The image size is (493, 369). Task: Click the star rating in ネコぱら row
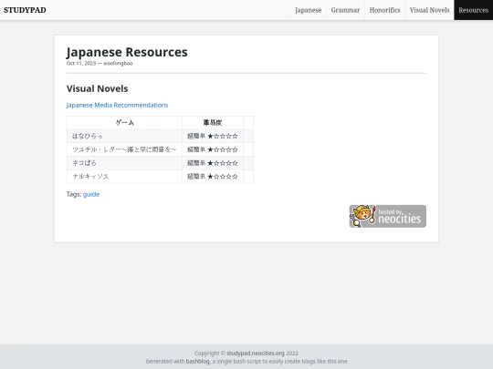click(x=223, y=163)
